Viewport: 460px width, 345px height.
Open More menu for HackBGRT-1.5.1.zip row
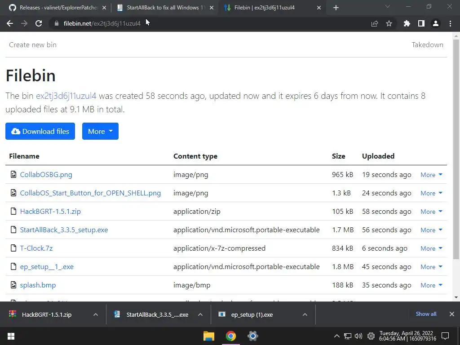click(431, 212)
